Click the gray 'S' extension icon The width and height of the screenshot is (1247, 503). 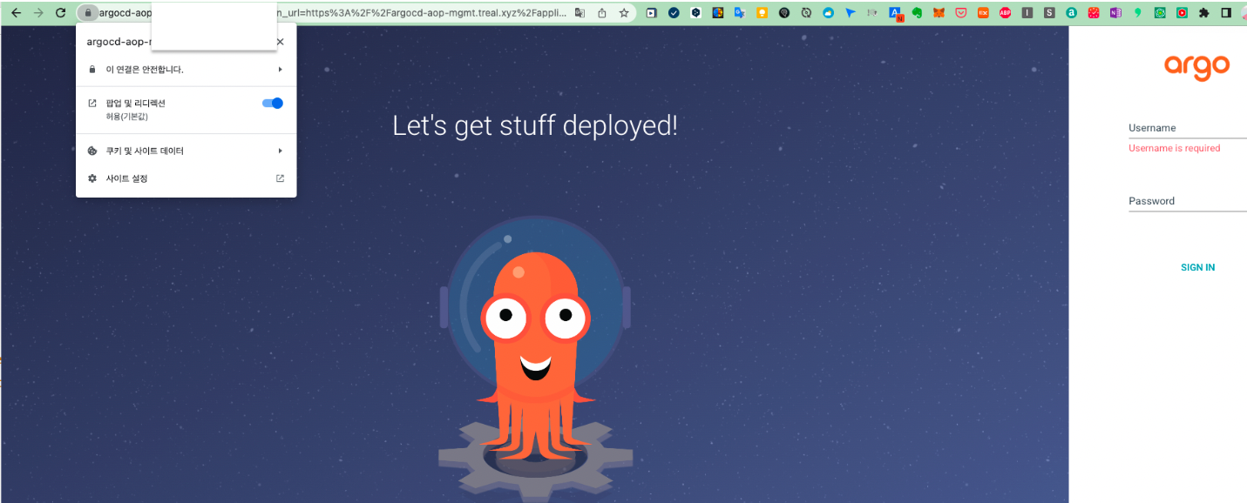tap(1049, 13)
